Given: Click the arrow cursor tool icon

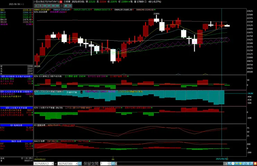Looking at the screenshot, I should click(x=229, y=164).
